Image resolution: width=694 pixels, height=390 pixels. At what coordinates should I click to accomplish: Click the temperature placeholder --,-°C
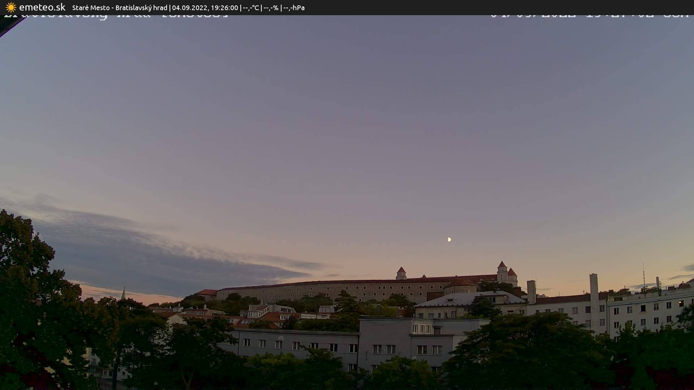(251, 7)
